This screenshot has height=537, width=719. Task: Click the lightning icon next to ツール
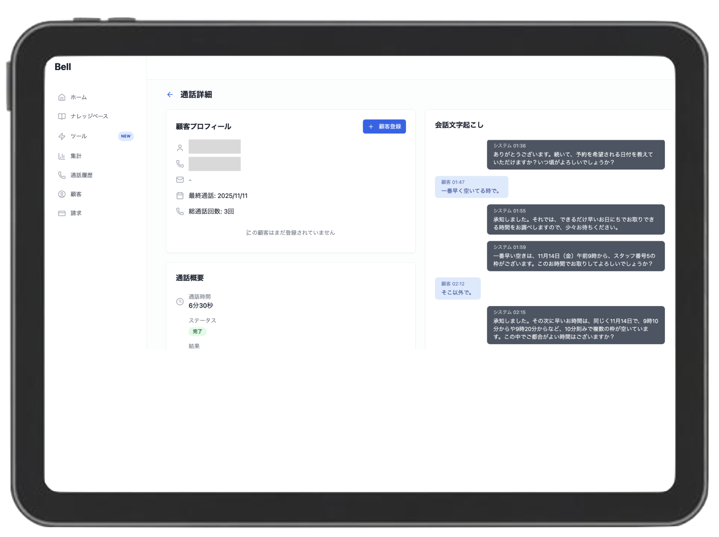[61, 136]
